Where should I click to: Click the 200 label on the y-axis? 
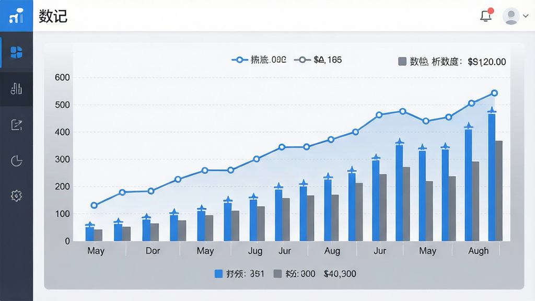[x=62, y=187]
